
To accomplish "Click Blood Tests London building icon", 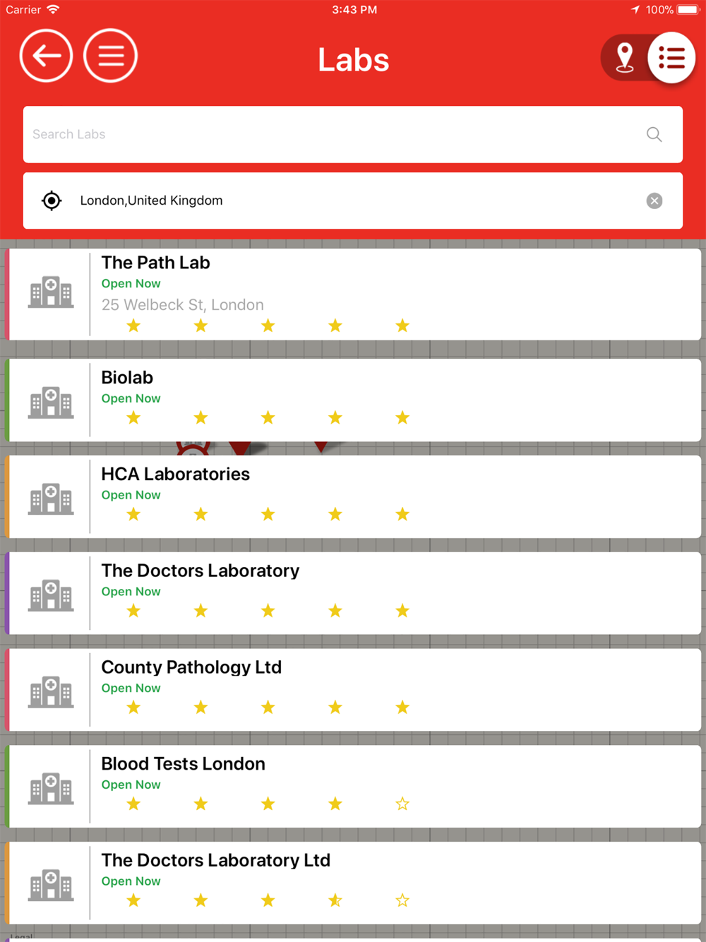I will click(x=51, y=788).
